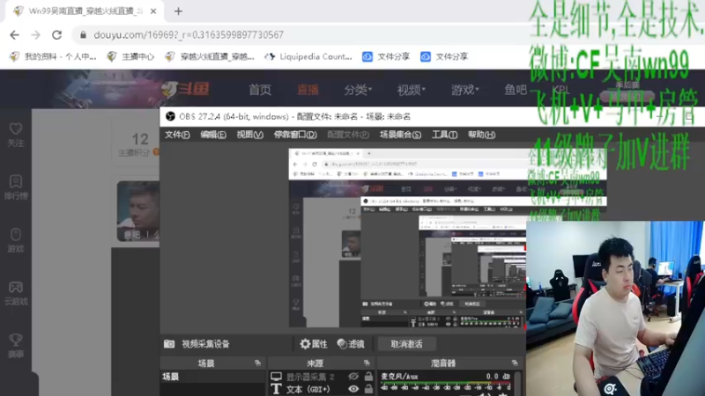705x396 pixels.
Task: Toggle lock on 显示器采集 2 source
Action: coord(368,377)
